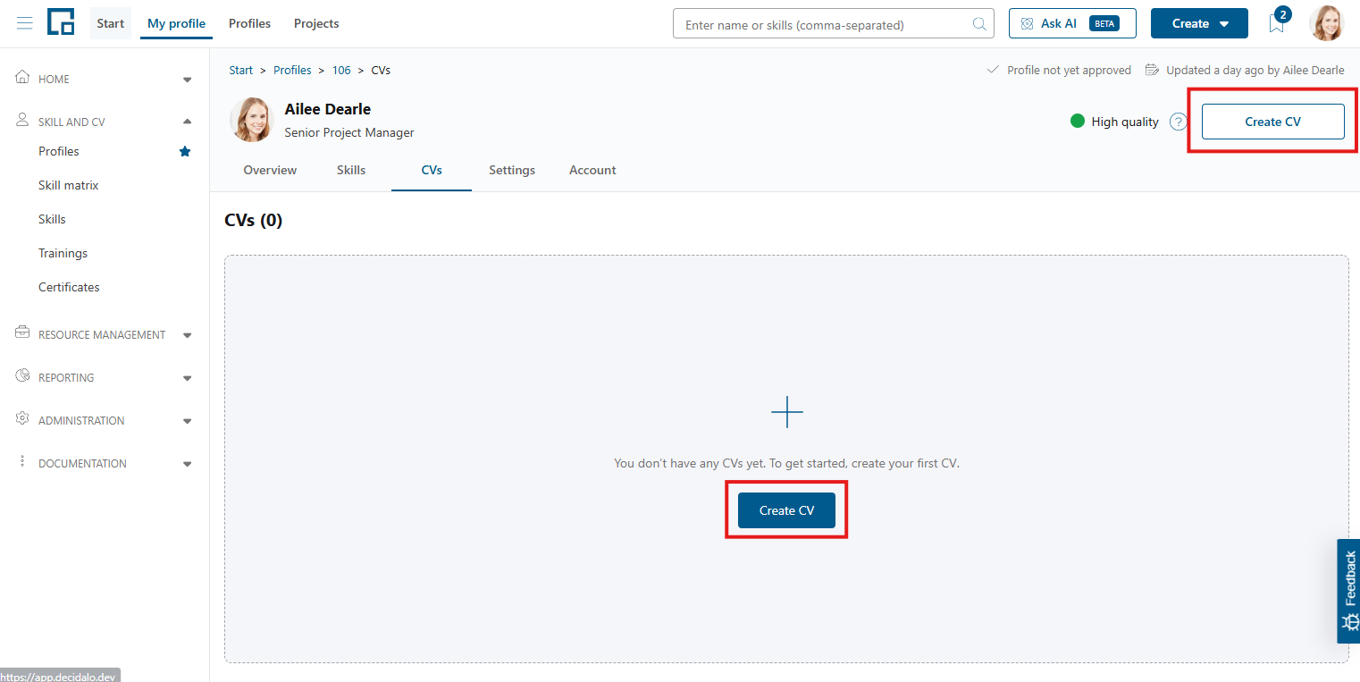The image size is (1360, 682).
Task: Open Certificates in sidebar
Action: (69, 287)
